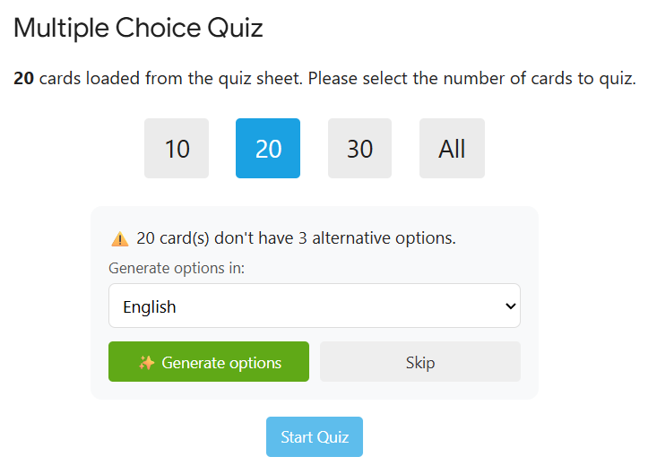
Task: Click the yellow warning triangle icon
Action: (x=120, y=239)
